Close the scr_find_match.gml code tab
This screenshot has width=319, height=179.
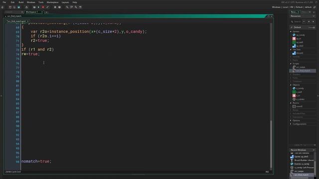pos(28,21)
